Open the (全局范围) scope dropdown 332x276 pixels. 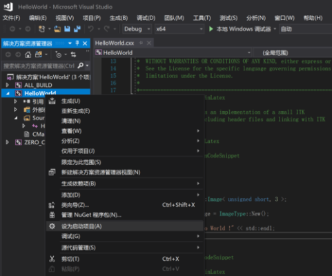[293, 52]
